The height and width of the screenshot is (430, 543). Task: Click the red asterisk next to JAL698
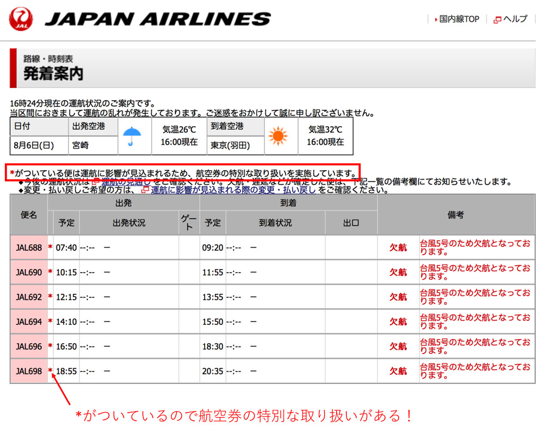point(50,371)
